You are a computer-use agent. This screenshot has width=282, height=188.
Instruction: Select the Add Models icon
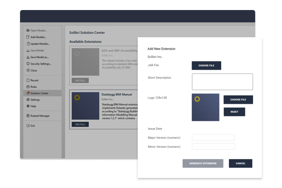pos(28,37)
